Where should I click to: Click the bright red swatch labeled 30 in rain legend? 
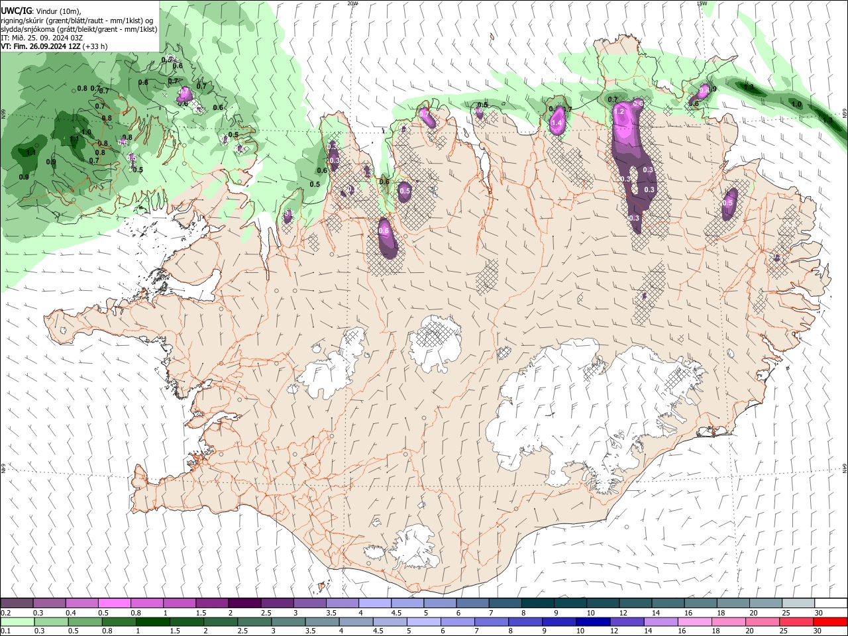829,621
